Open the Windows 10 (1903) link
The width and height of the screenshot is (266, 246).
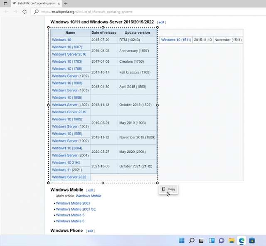67,119
